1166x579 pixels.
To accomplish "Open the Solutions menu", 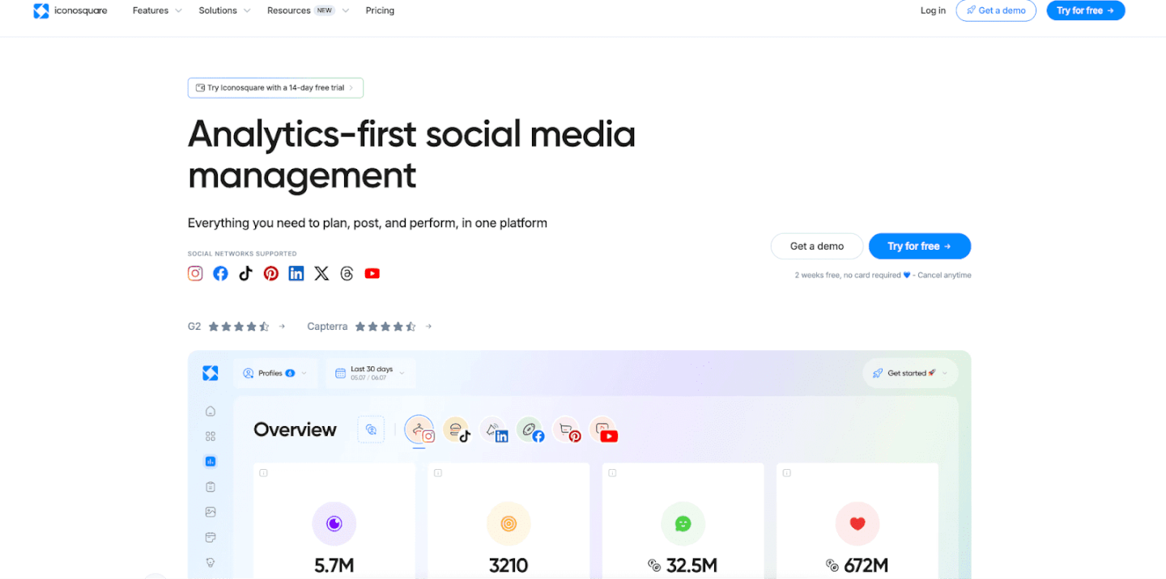I will 224,11.
